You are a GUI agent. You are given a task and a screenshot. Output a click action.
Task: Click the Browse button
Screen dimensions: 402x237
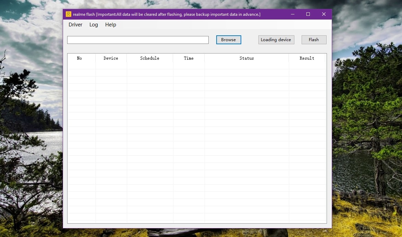229,40
